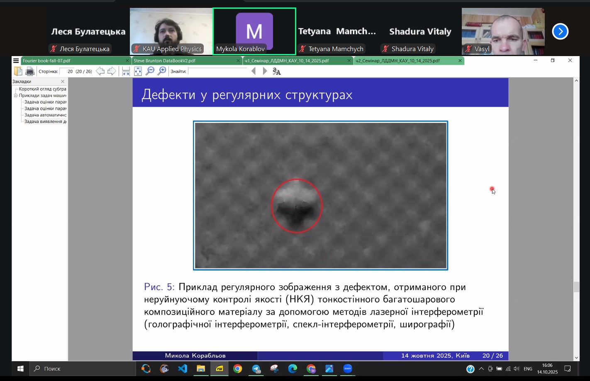Collapse the 'Приклади задач машин' bookmark node
This screenshot has width=590, height=381.
point(16,96)
